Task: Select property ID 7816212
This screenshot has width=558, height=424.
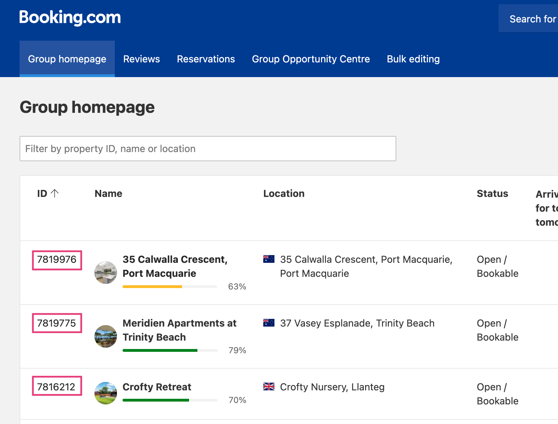Action: [x=56, y=387]
